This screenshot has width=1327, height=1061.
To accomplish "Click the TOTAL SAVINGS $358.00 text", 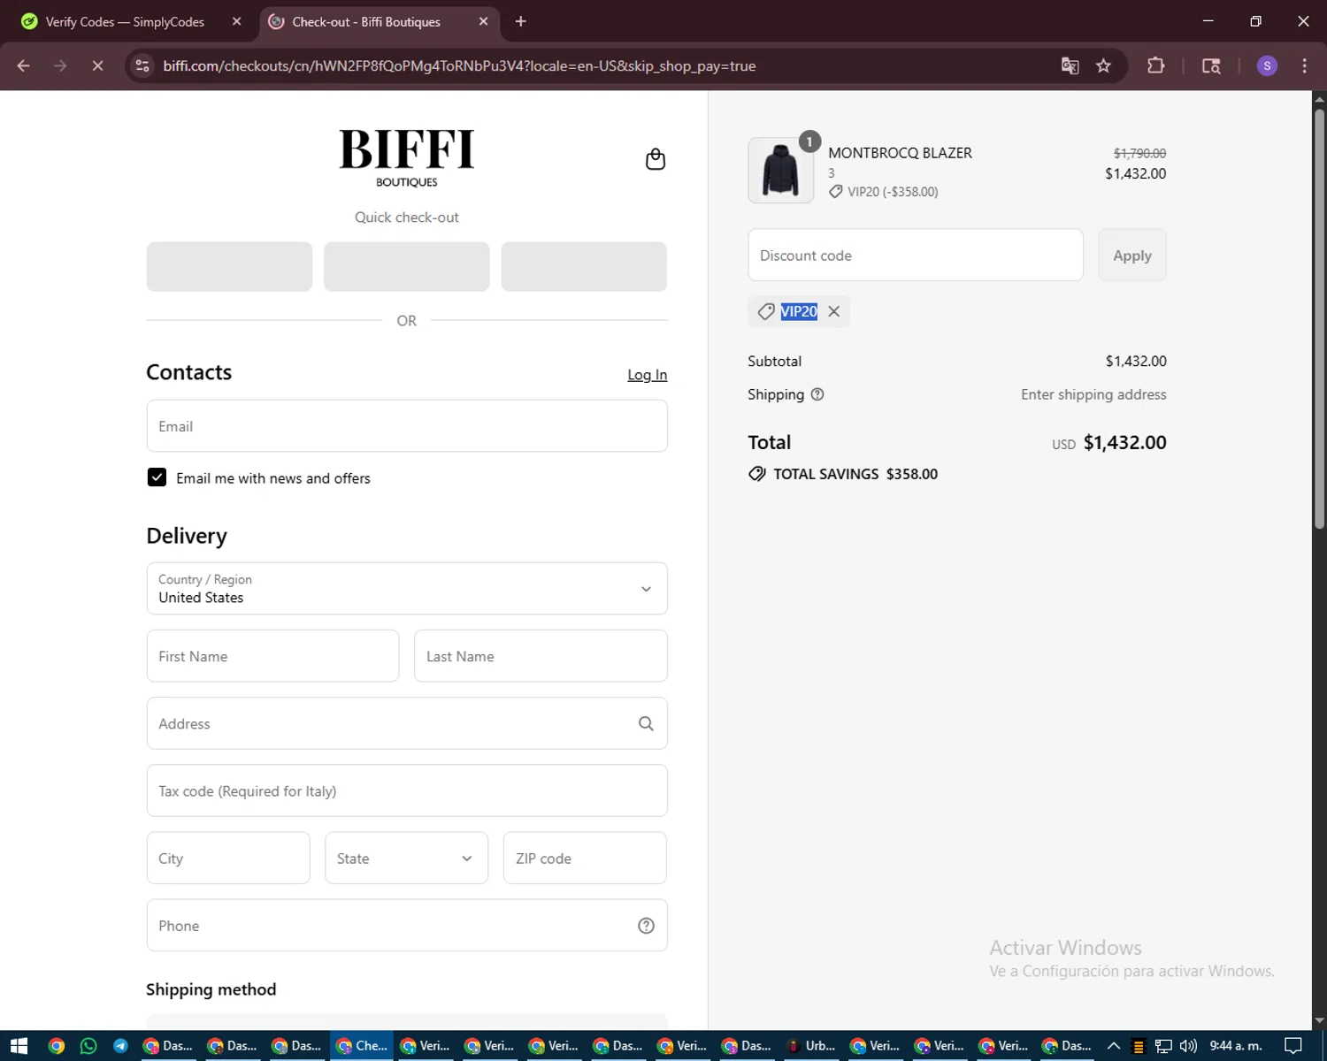I will 855,474.
